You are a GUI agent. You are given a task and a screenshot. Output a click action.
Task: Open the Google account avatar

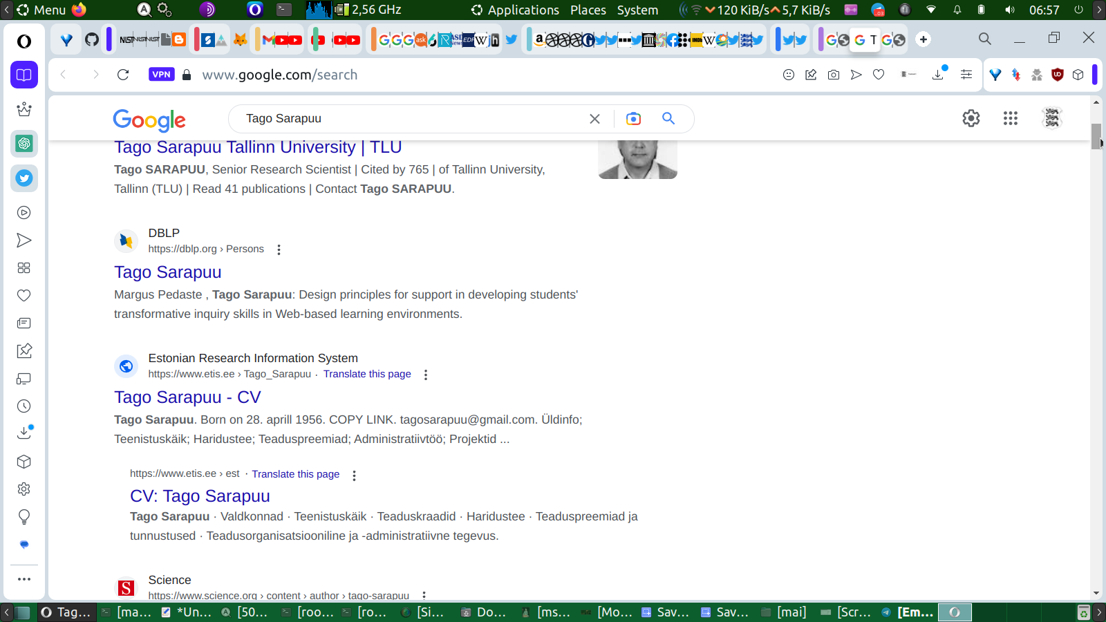click(1052, 119)
